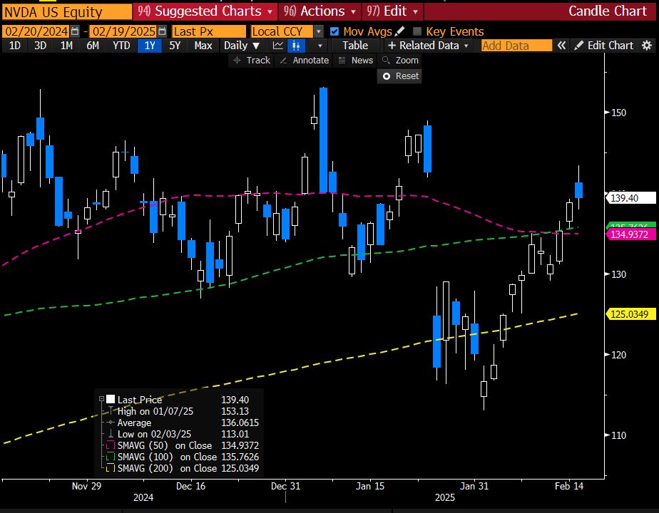The width and height of the screenshot is (659, 513).
Task: Expand the Local CCY currency dropdown arrow
Action: point(319,31)
